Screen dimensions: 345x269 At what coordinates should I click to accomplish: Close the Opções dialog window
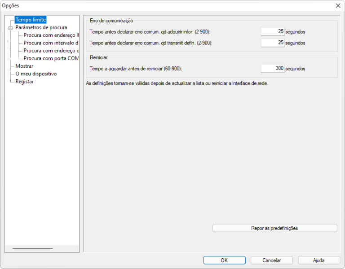click(x=337, y=5)
